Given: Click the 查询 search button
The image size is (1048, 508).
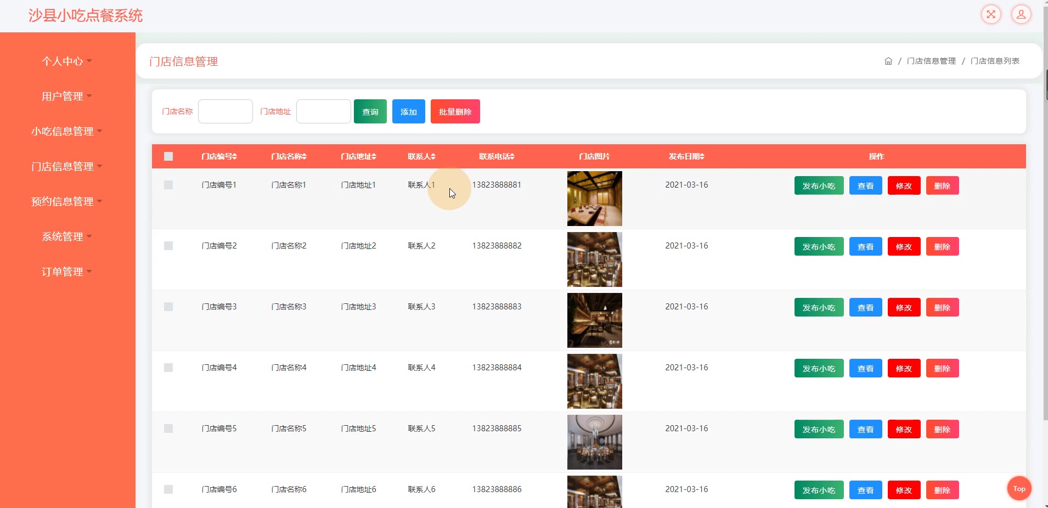Looking at the screenshot, I should tap(370, 111).
